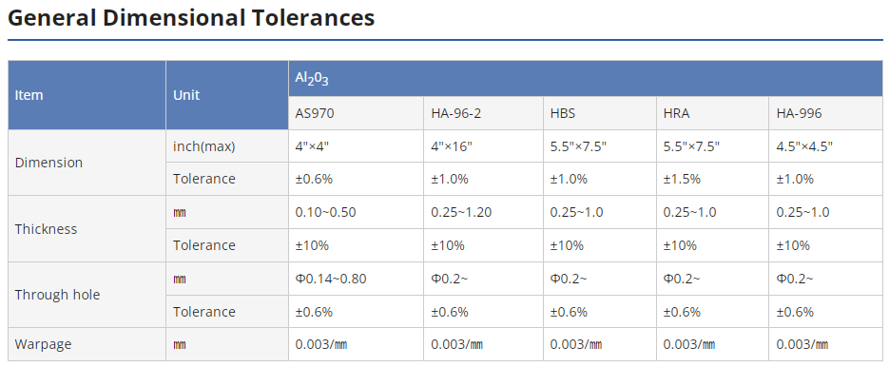Select the HA-996 column heading
This screenshot has width=889, height=367.
[826, 113]
